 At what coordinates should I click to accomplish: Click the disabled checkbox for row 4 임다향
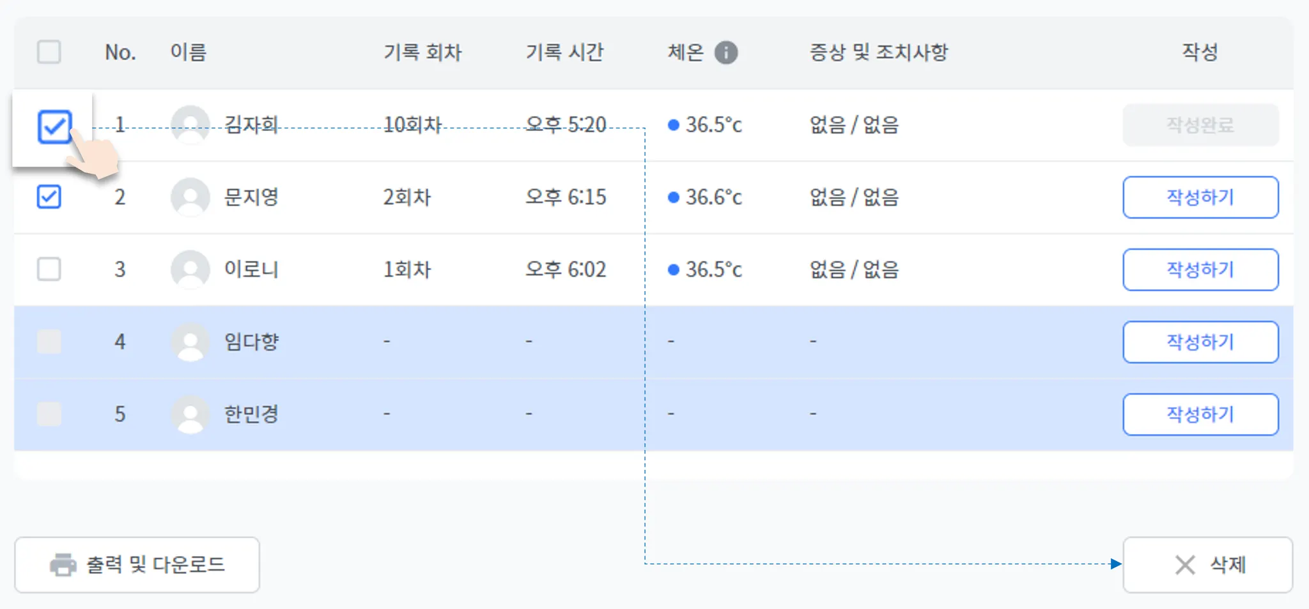[x=49, y=342]
